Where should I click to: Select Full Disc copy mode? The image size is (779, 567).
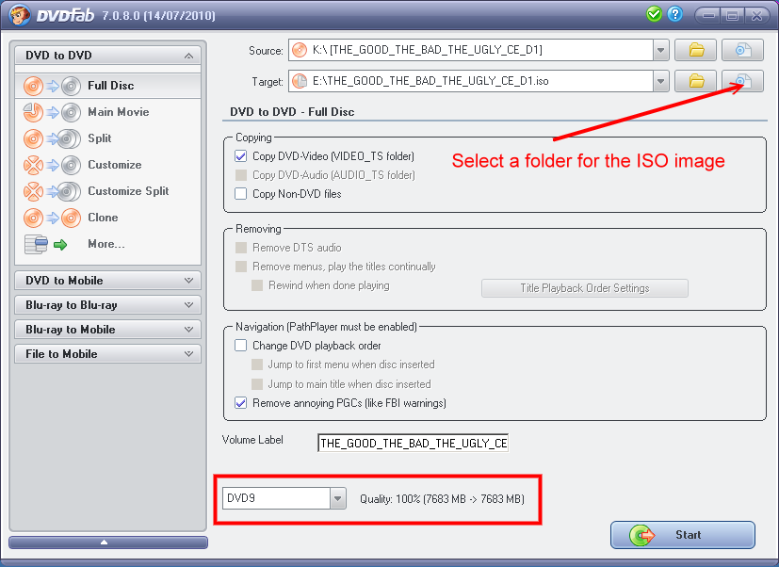(x=107, y=86)
